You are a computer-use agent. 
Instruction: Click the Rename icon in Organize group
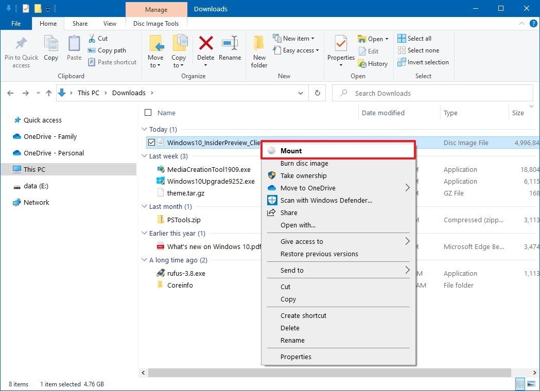pyautogui.click(x=230, y=43)
